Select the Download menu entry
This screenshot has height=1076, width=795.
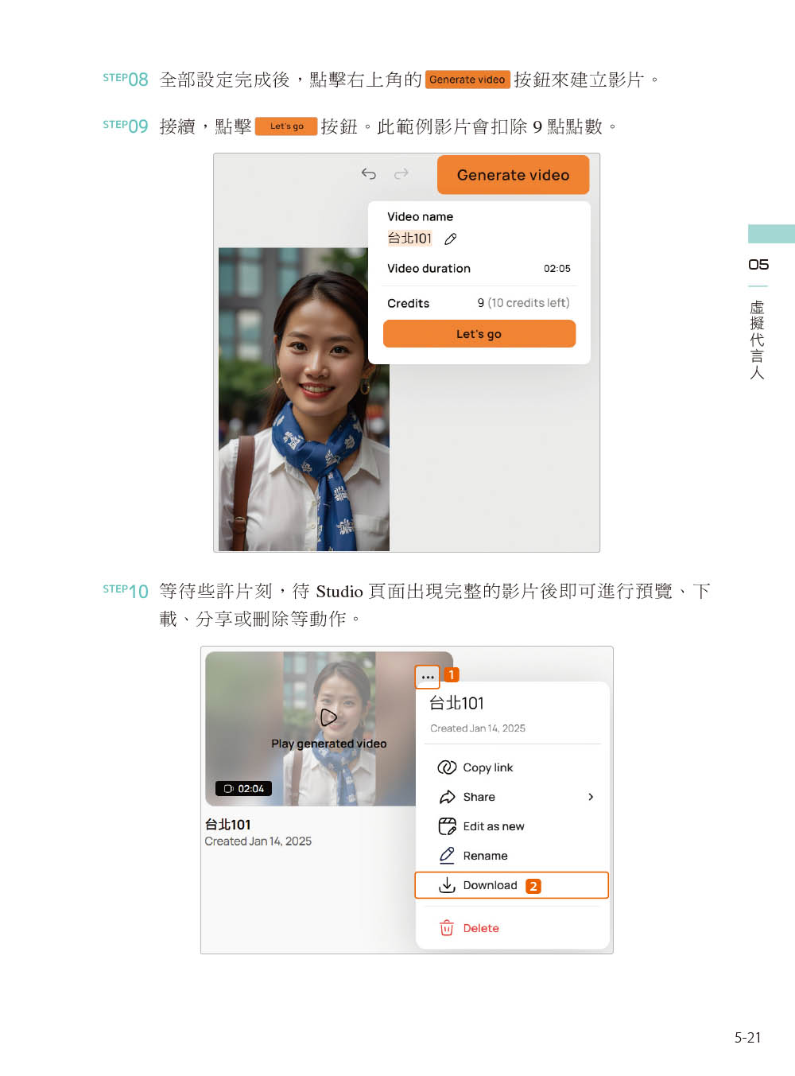click(490, 885)
